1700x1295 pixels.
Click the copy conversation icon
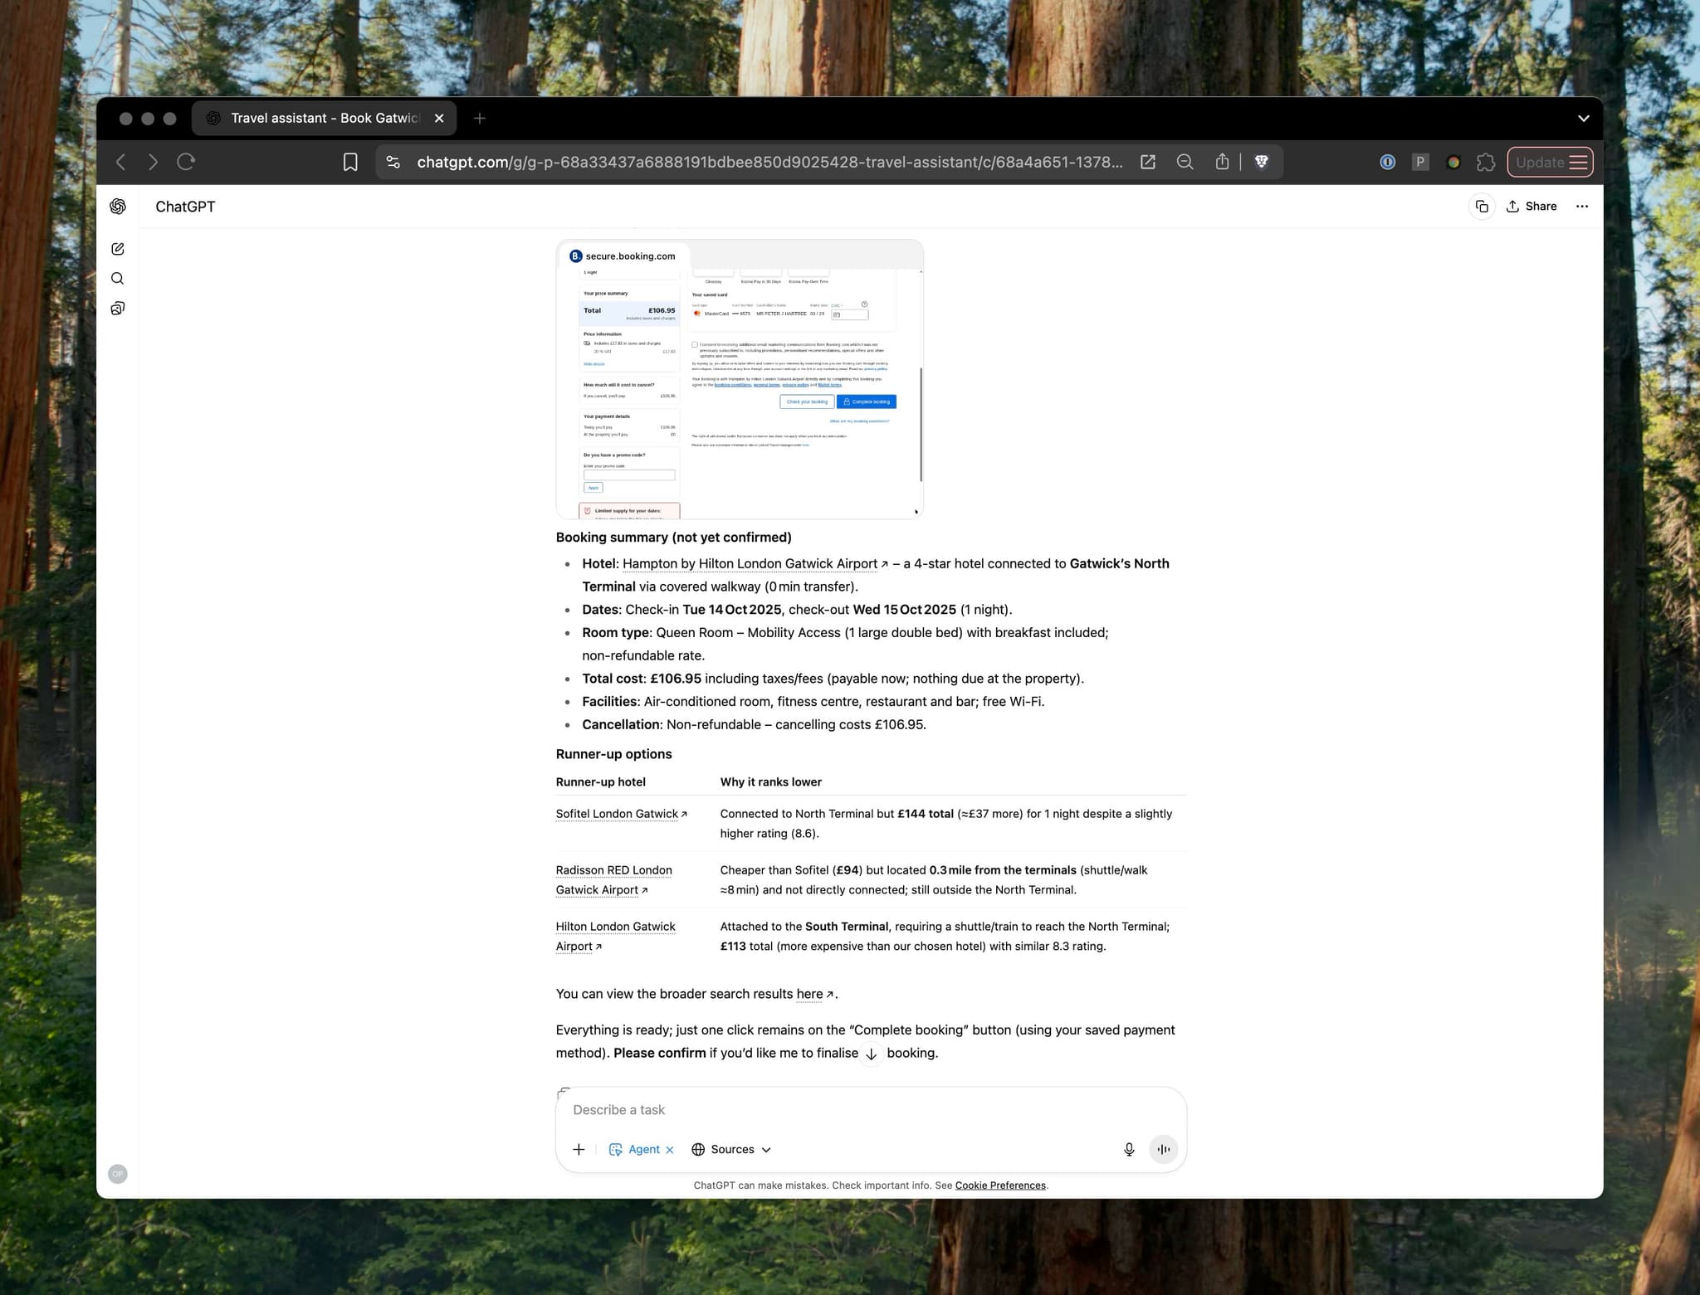[x=1482, y=207]
